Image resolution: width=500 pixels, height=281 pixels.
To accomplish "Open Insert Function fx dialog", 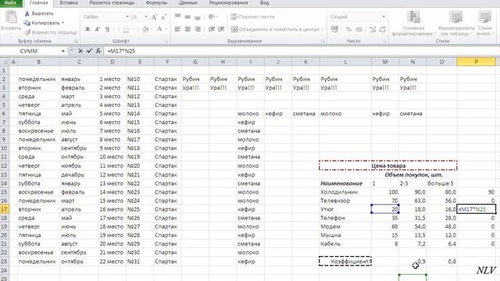I will [98, 51].
